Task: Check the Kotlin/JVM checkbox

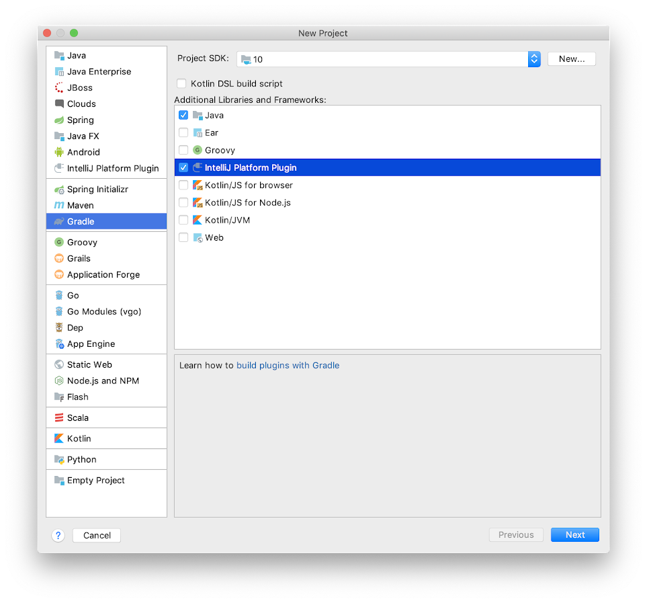Action: point(183,220)
